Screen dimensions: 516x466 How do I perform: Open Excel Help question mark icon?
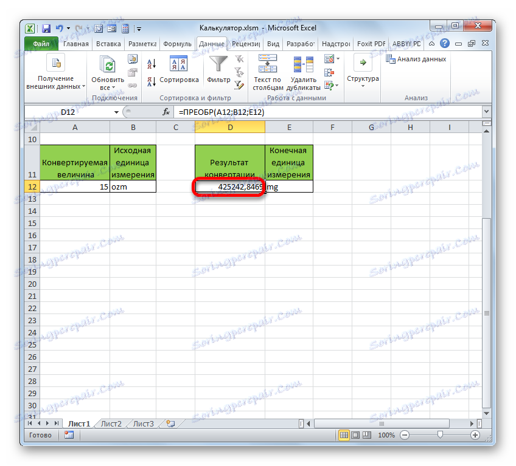click(x=445, y=43)
